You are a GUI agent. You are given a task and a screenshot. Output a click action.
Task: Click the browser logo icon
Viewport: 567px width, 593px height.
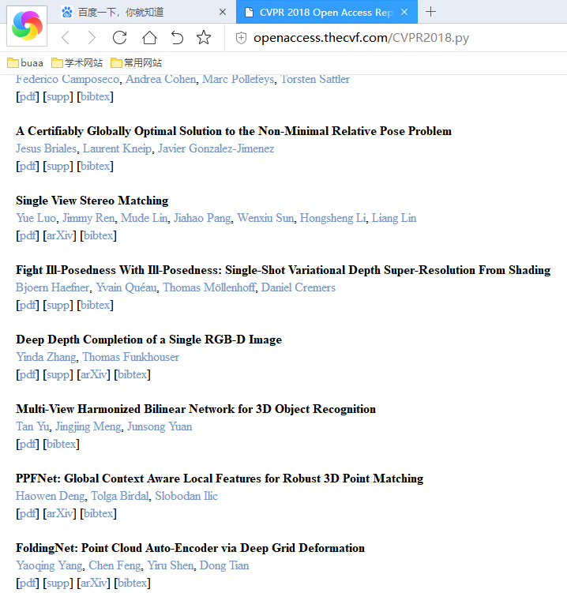click(27, 26)
